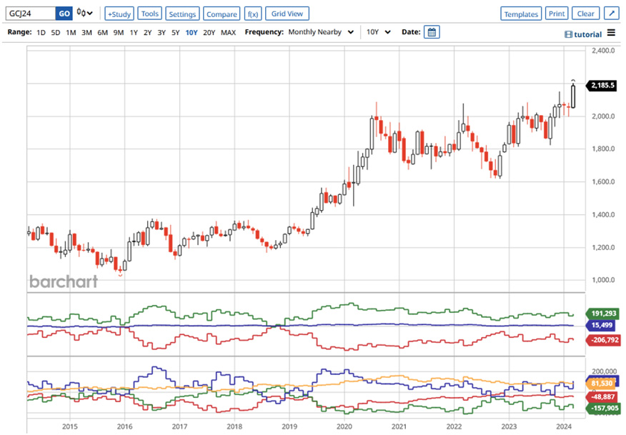
Task: Open chart Settings
Action: [182, 14]
